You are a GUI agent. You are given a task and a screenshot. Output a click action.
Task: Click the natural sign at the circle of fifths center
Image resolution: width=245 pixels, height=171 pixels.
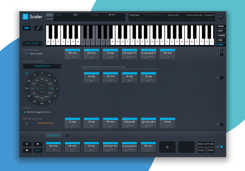pos(37,89)
